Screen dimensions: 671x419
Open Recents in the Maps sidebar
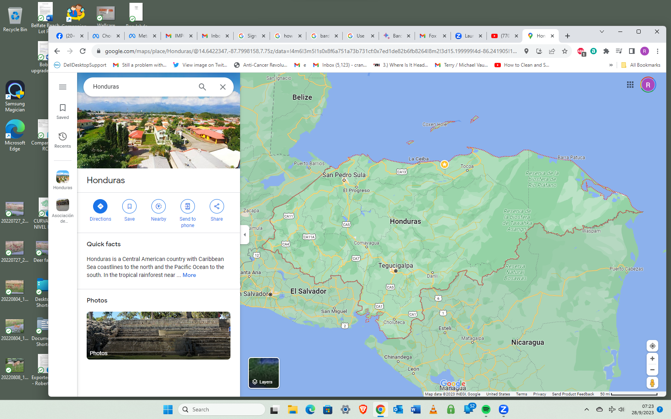62,140
